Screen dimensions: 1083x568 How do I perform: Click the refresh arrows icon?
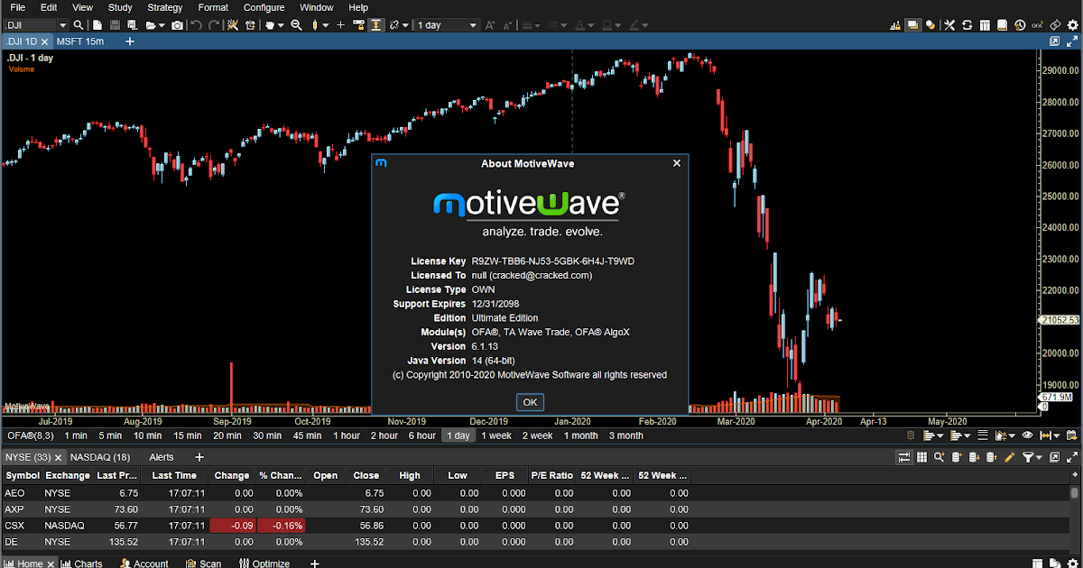[967, 24]
